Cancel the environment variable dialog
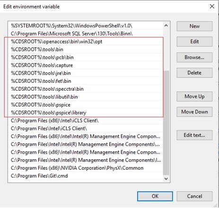The height and width of the screenshot is (208, 219). tap(194, 196)
